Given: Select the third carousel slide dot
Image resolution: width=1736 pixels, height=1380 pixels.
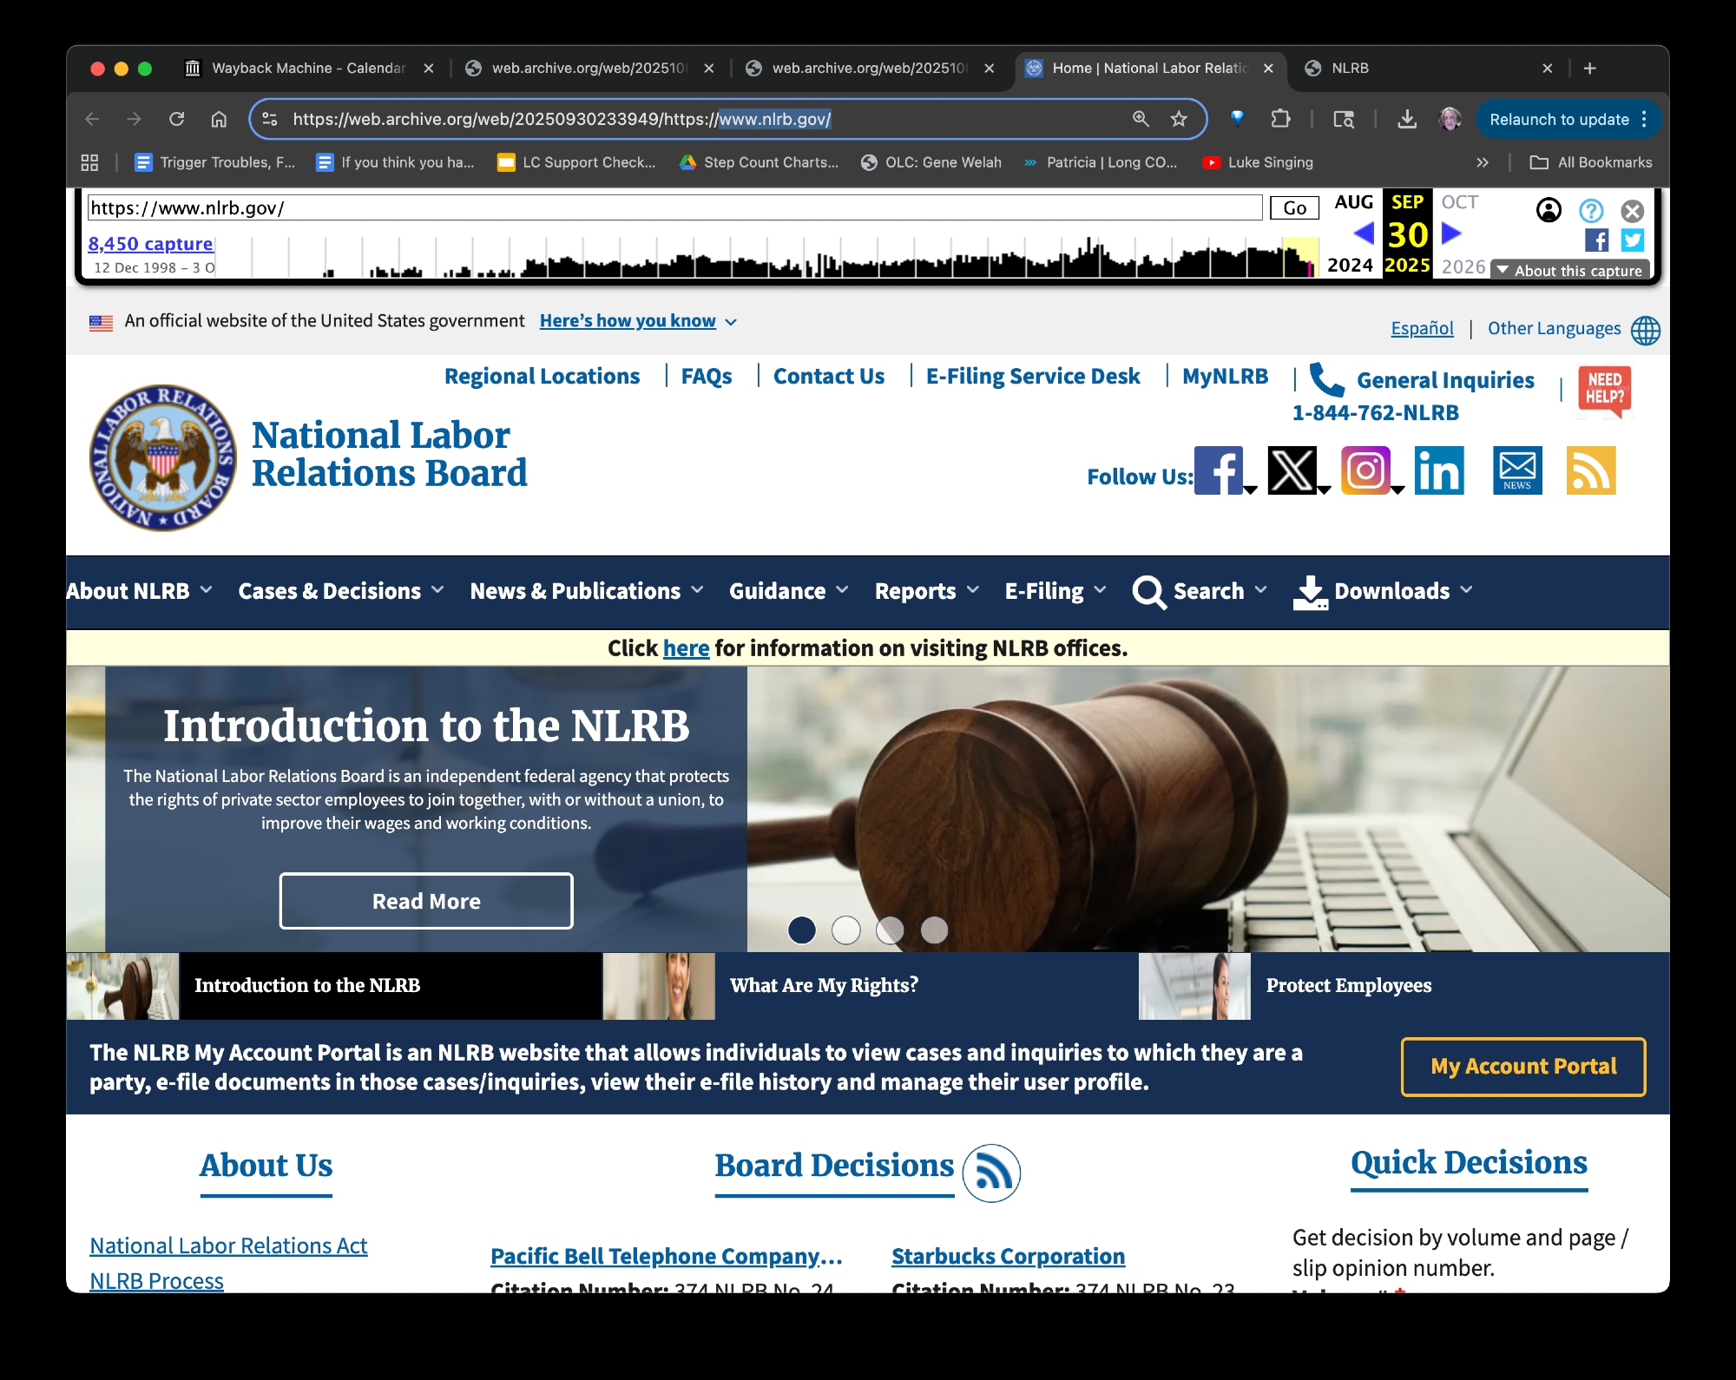Looking at the screenshot, I should 890,930.
